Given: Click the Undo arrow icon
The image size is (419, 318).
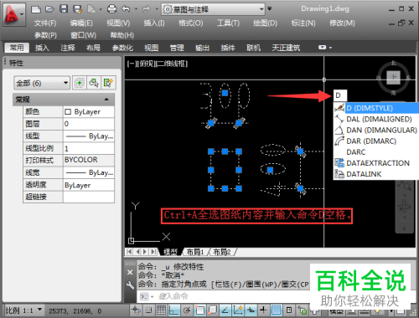Looking at the screenshot, I should click(x=126, y=9).
